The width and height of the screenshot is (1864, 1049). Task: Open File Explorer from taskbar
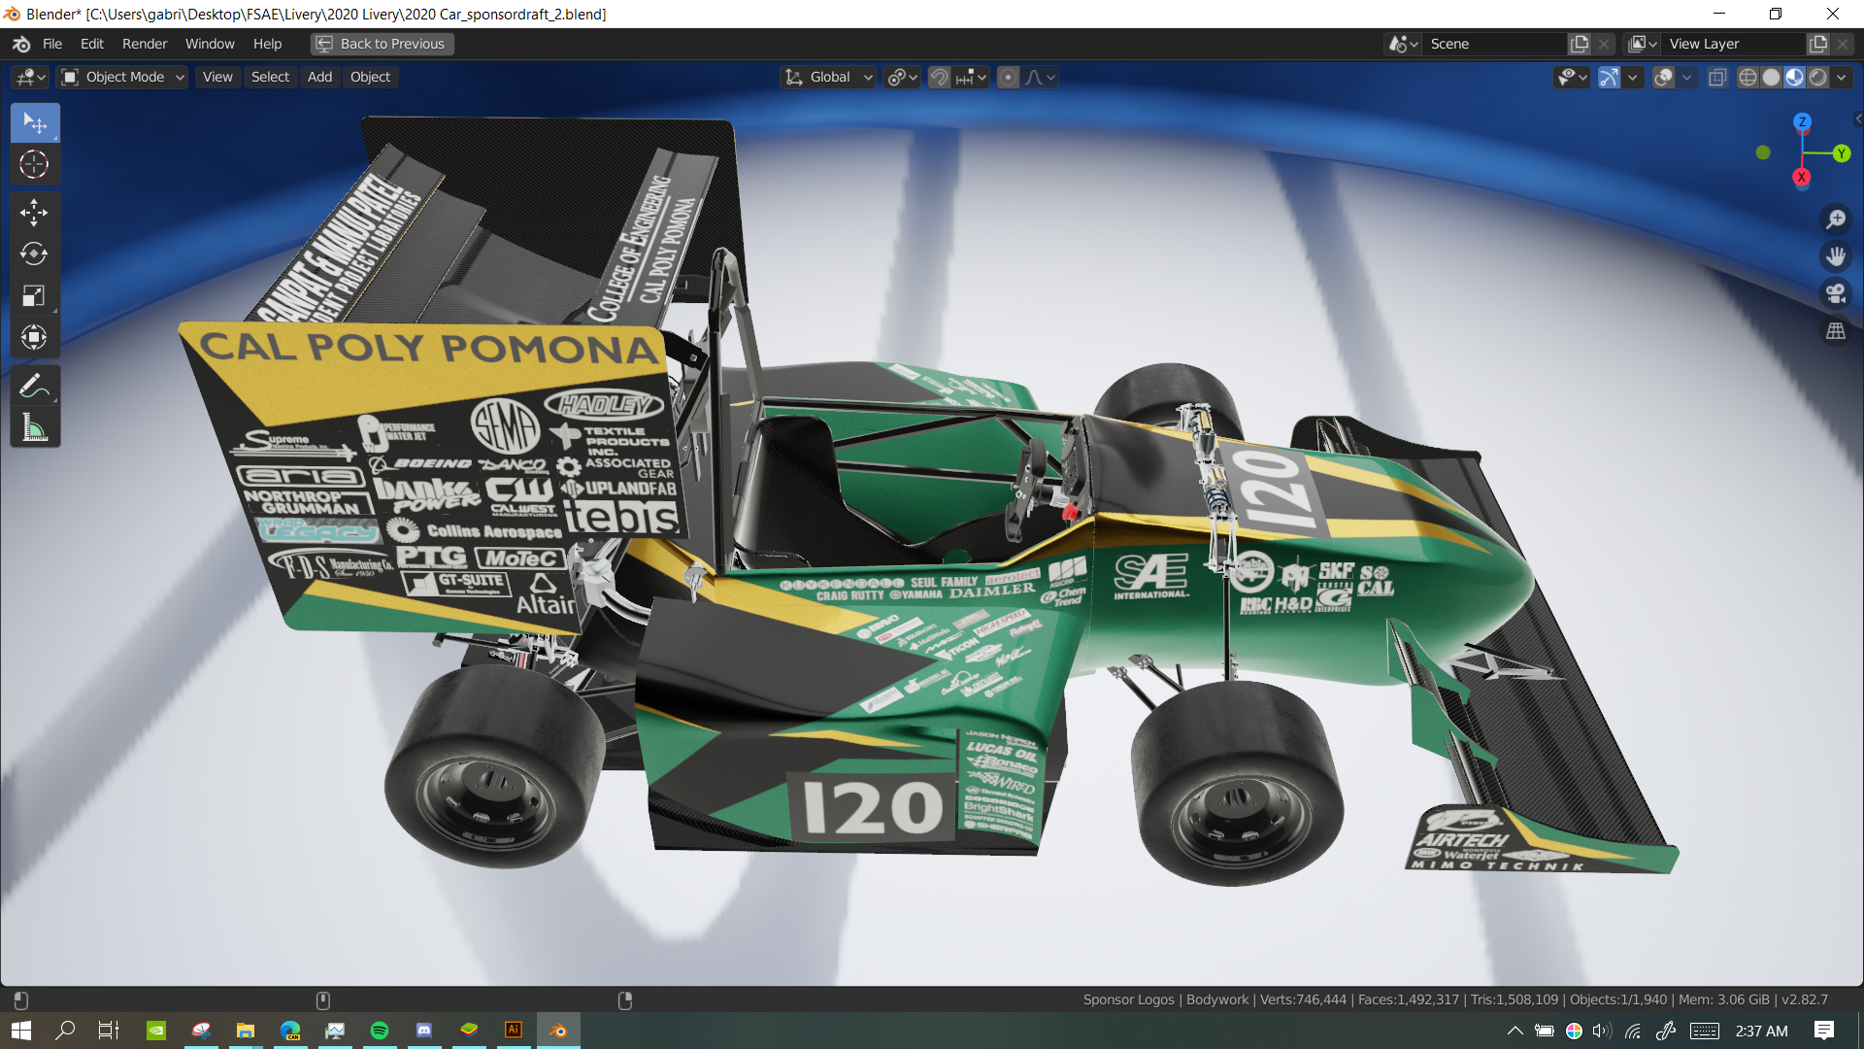(246, 1031)
